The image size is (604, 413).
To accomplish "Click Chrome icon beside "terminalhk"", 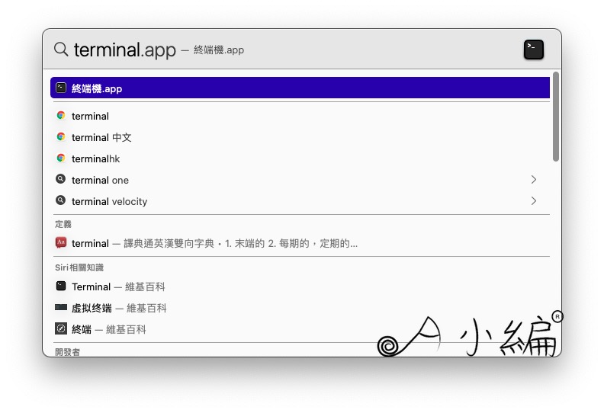I will click(x=61, y=158).
